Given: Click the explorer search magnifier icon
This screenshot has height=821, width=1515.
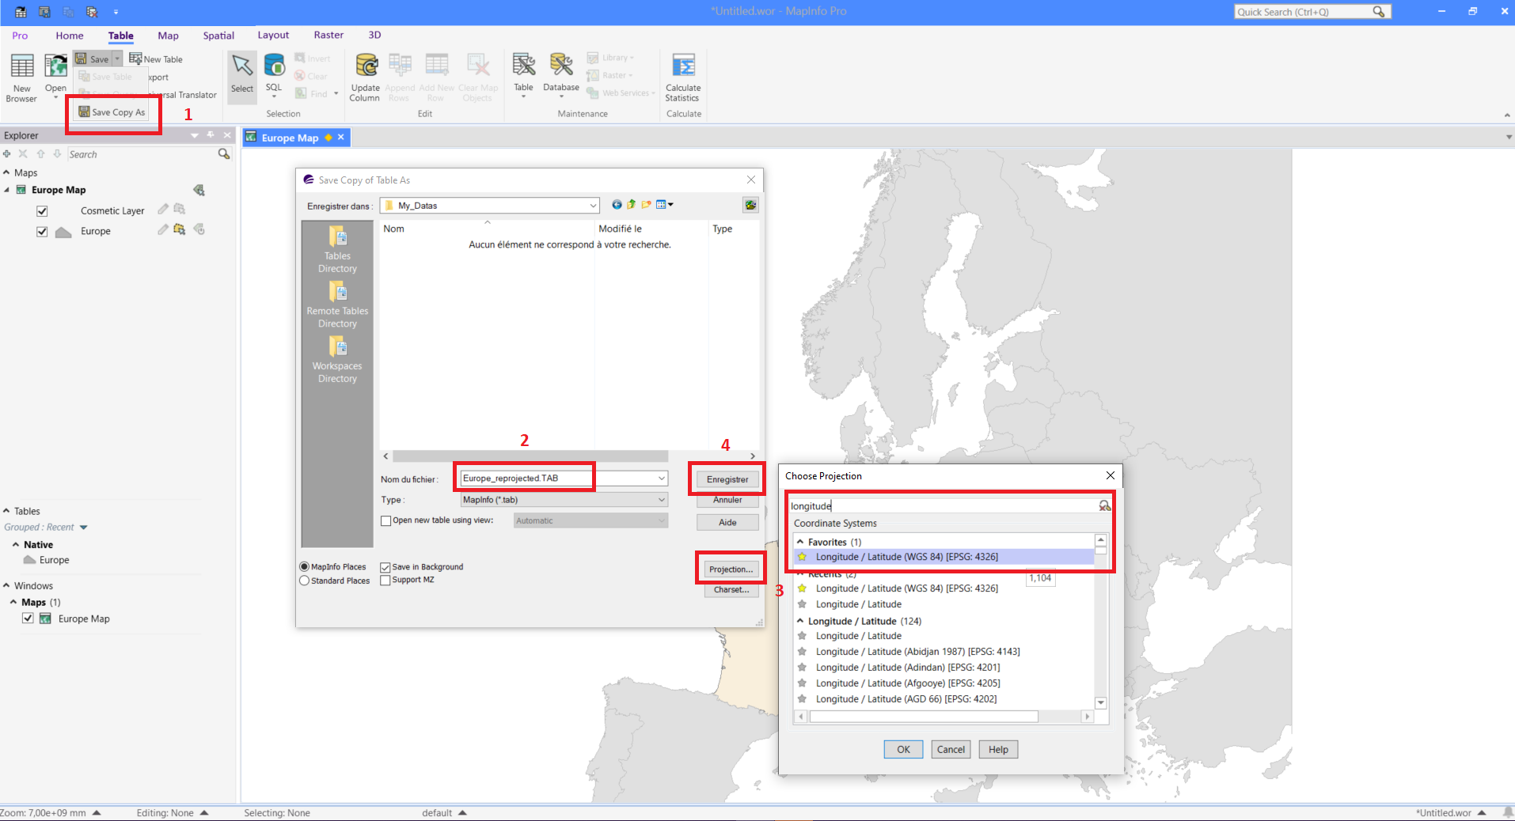Looking at the screenshot, I should (x=224, y=154).
